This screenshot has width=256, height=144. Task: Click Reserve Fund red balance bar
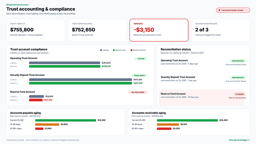tap(36, 100)
